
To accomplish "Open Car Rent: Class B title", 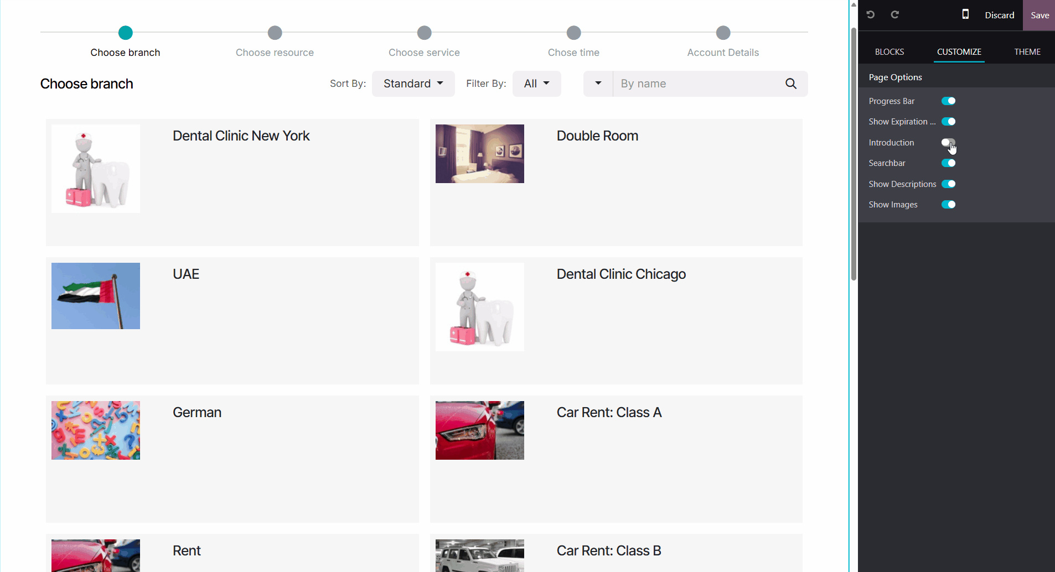I will (x=609, y=551).
